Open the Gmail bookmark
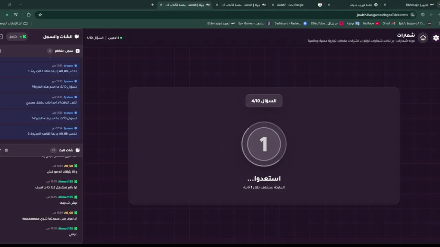This screenshot has height=247, width=440. (389, 23)
